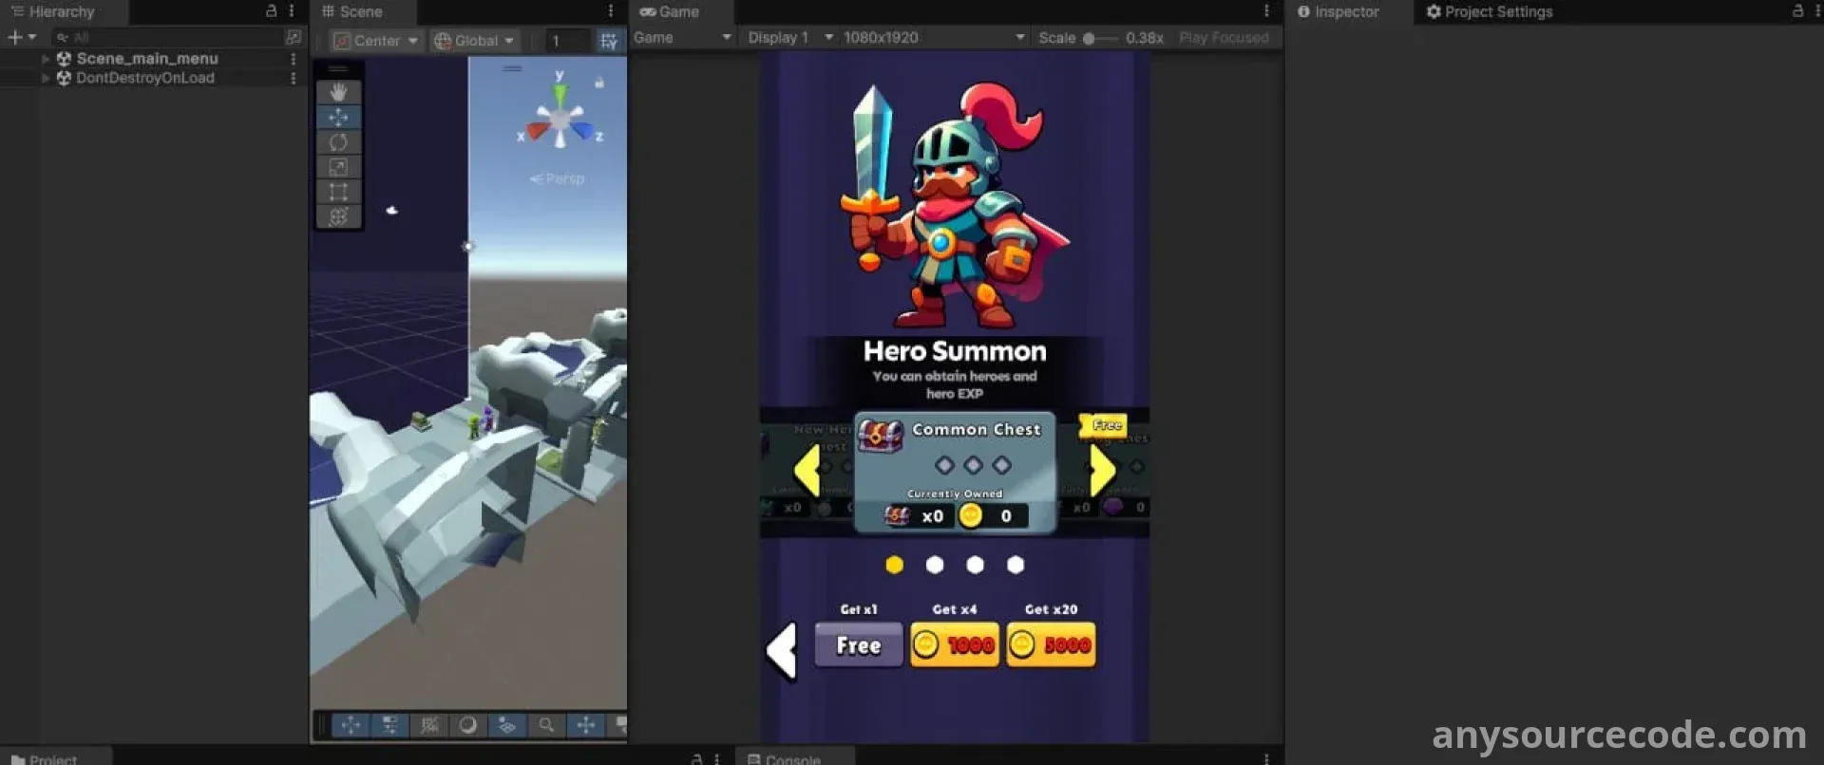The height and width of the screenshot is (765, 1824).
Task: Select the Rect transform tool
Action: (x=338, y=192)
